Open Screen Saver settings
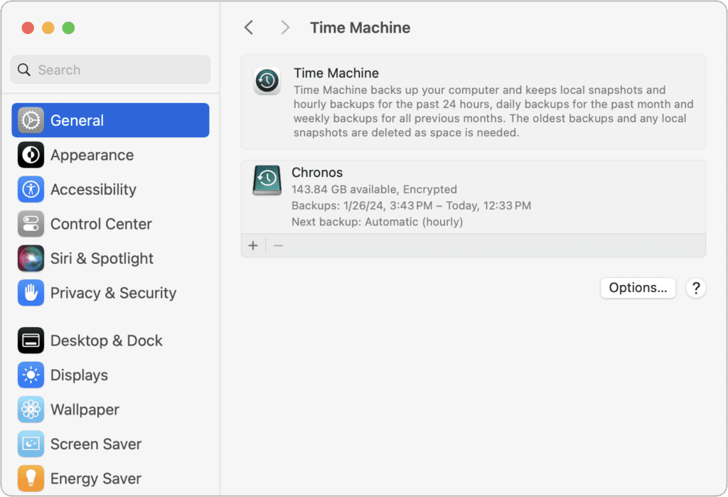The image size is (728, 497). point(95,444)
